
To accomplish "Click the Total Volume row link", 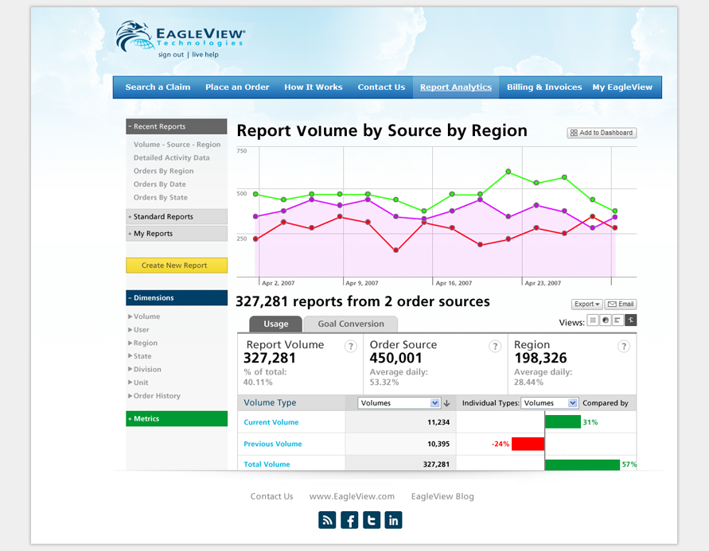I will click(267, 464).
